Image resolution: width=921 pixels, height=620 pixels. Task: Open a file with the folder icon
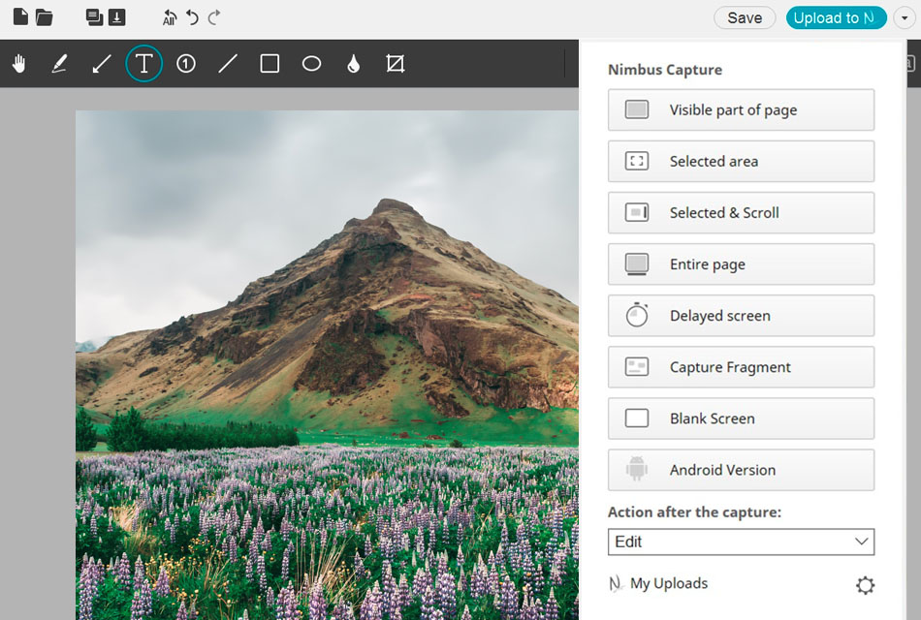coord(44,17)
